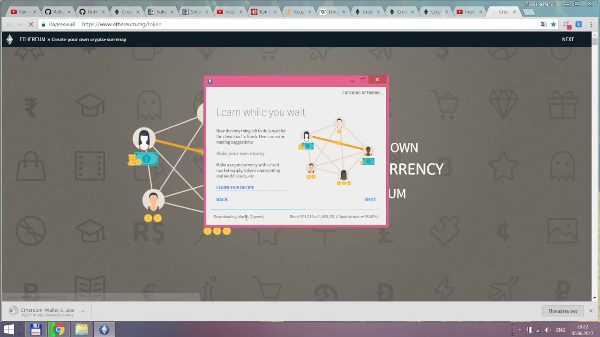Close the Wikipedia Ethereum tab
Viewport: 600px width, 337px height.
[x=344, y=12]
